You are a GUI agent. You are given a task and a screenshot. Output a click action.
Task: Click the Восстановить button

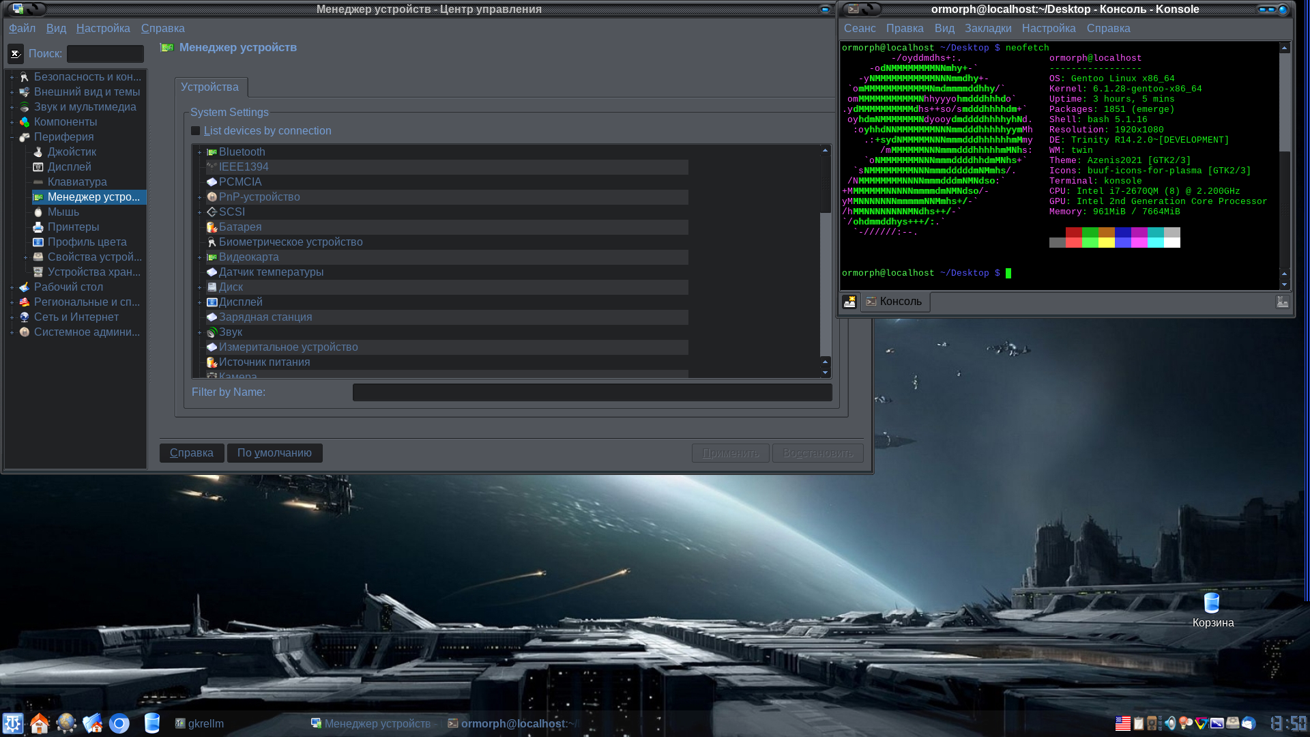pos(818,453)
